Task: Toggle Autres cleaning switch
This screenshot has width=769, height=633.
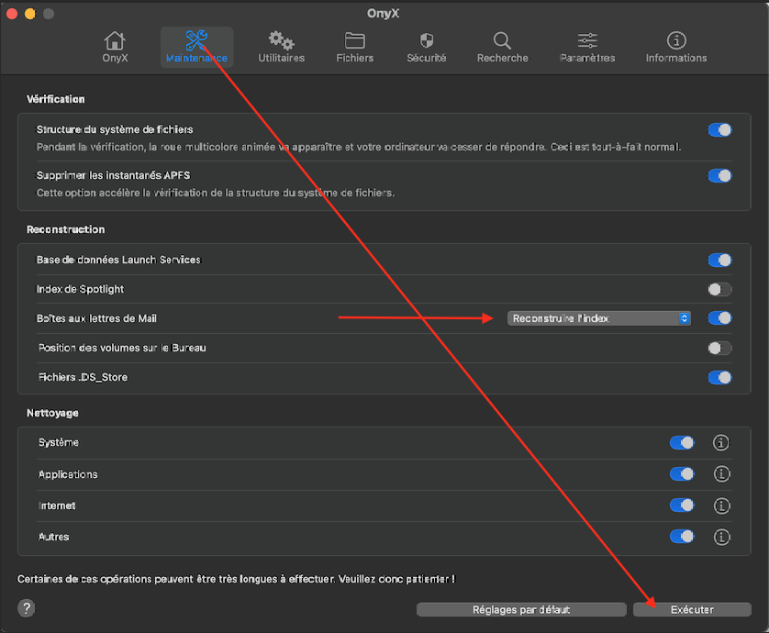Action: click(682, 537)
